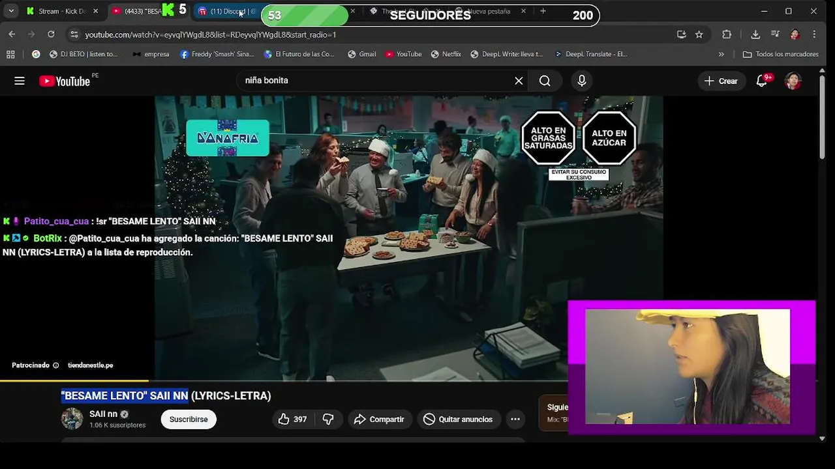Image resolution: width=835 pixels, height=469 pixels.
Task: Open the DJ BETO bookmark
Action: (83, 54)
